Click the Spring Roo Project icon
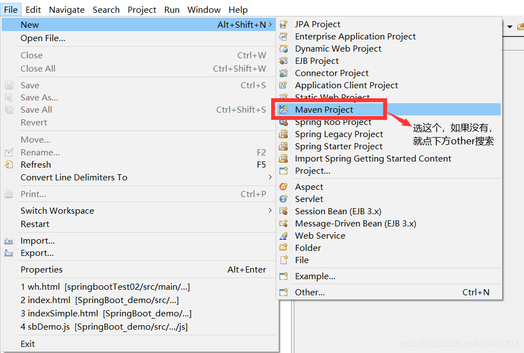Viewport: 524px width, 353px height. [283, 122]
